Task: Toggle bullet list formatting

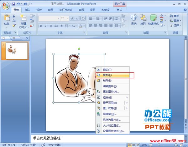Action: click(x=91, y=18)
